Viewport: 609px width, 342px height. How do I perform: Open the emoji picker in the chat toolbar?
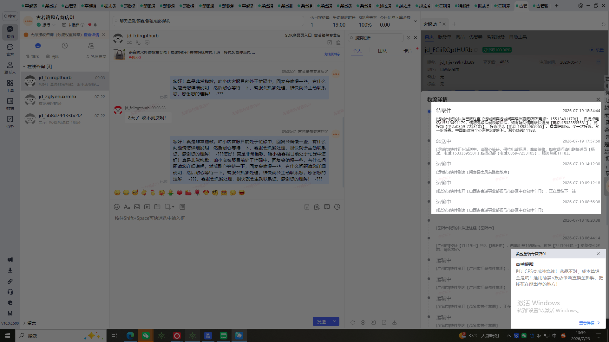[x=117, y=207]
